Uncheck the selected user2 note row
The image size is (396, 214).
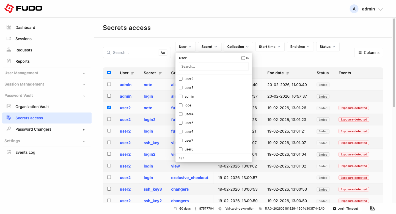pyautogui.click(x=109, y=108)
